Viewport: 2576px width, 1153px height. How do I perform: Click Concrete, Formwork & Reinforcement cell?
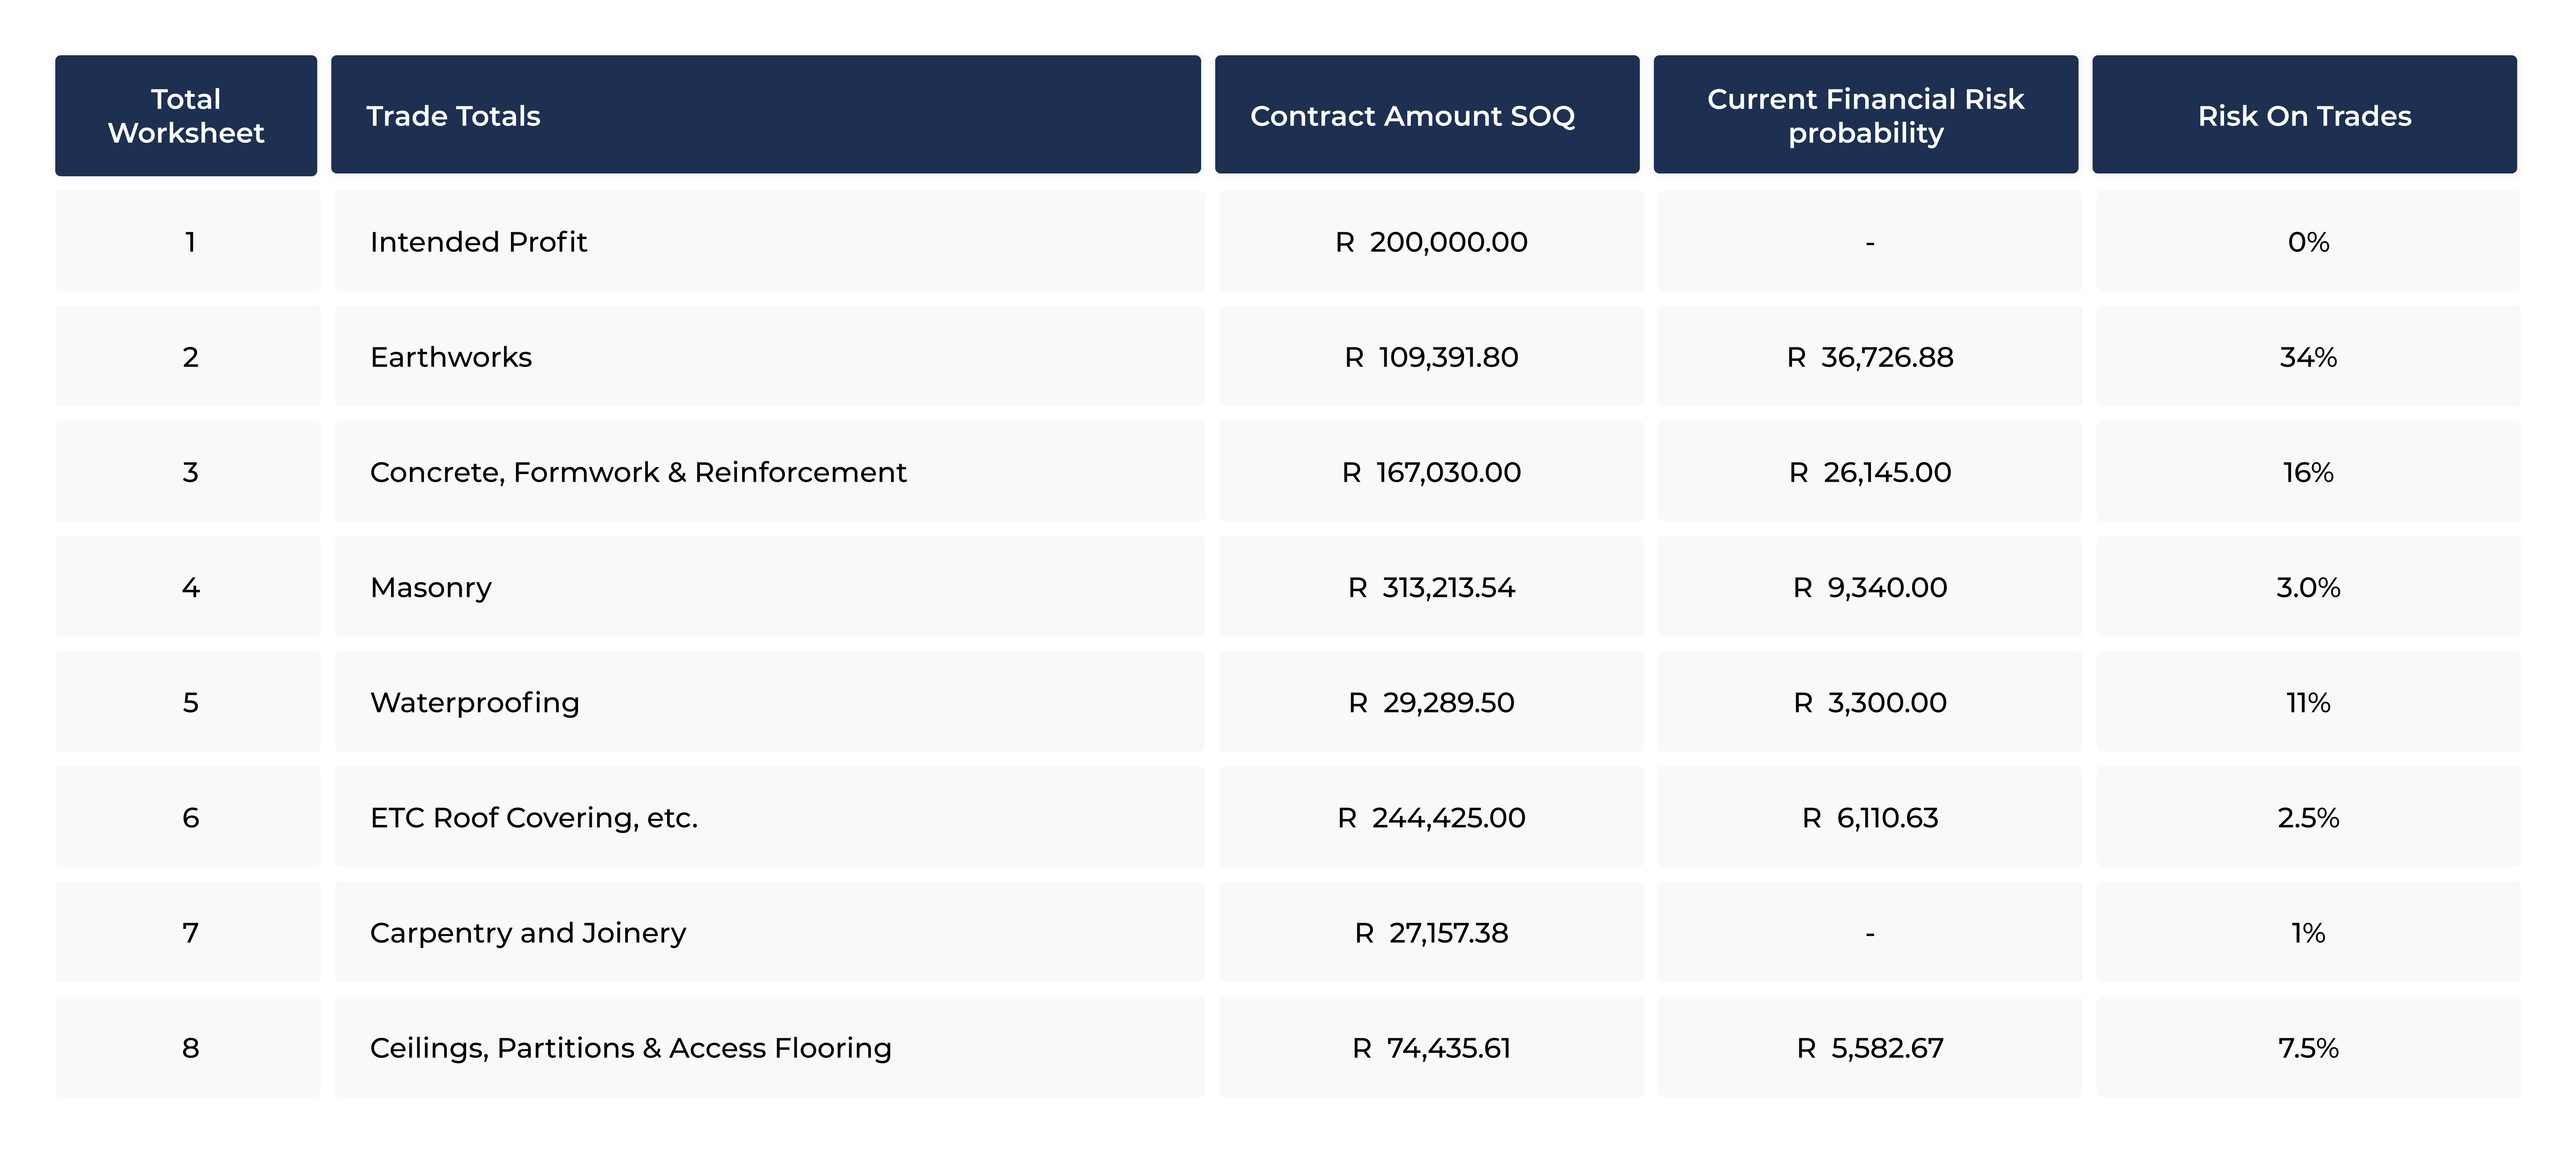[x=638, y=472]
